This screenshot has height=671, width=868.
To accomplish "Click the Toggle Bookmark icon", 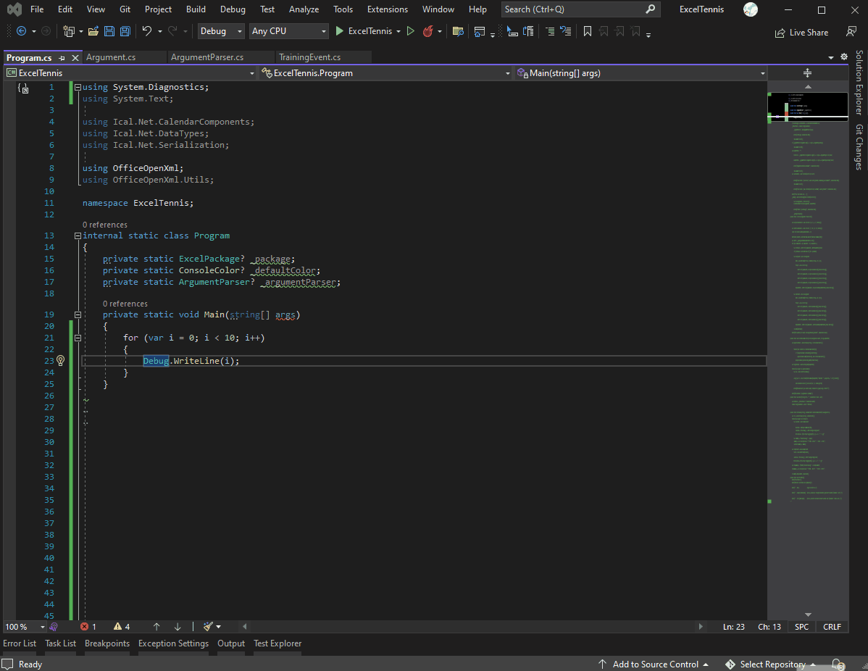I will pos(587,31).
